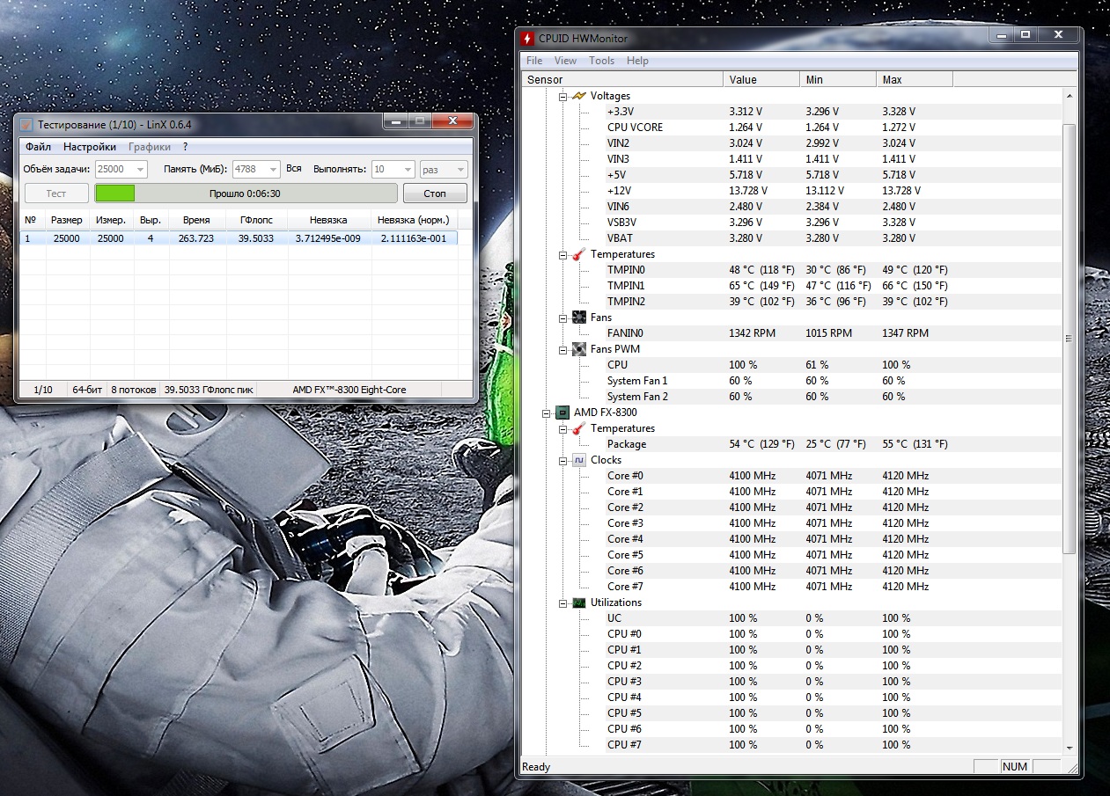Click the Value column header

pyautogui.click(x=761, y=79)
